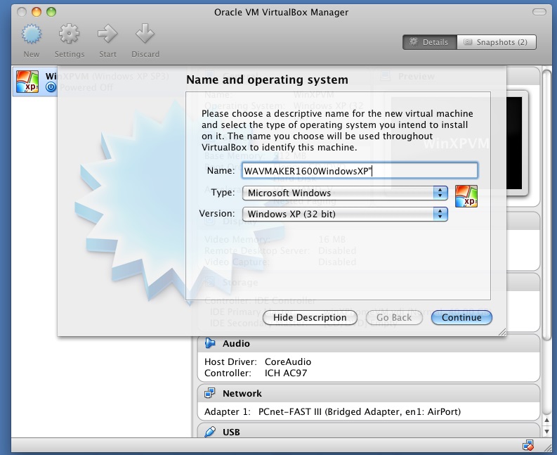Switch to the Snapshots (2) view
557x455 pixels.
tap(496, 42)
